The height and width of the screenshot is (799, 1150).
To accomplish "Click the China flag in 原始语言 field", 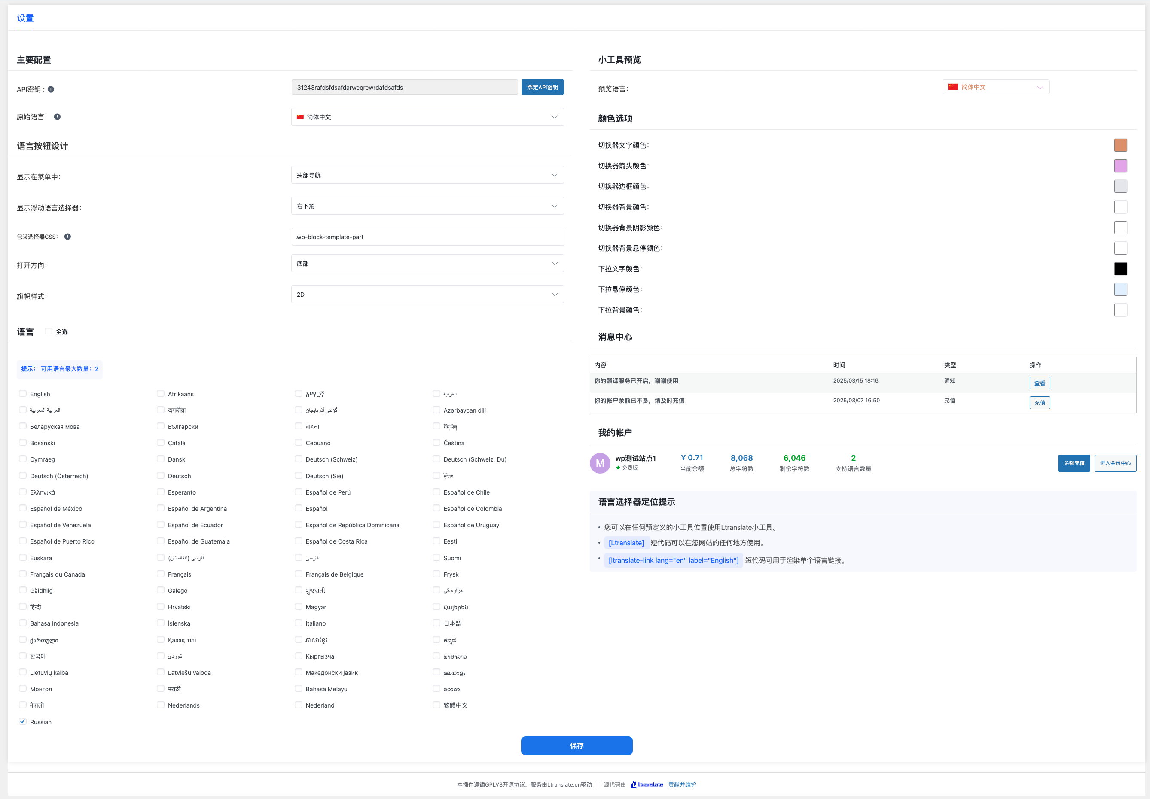I will pyautogui.click(x=301, y=117).
